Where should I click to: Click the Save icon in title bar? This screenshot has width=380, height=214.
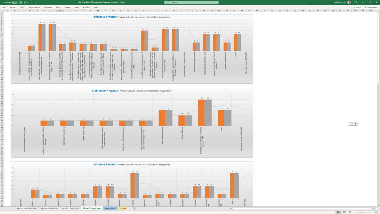pyautogui.click(x=22, y=2)
